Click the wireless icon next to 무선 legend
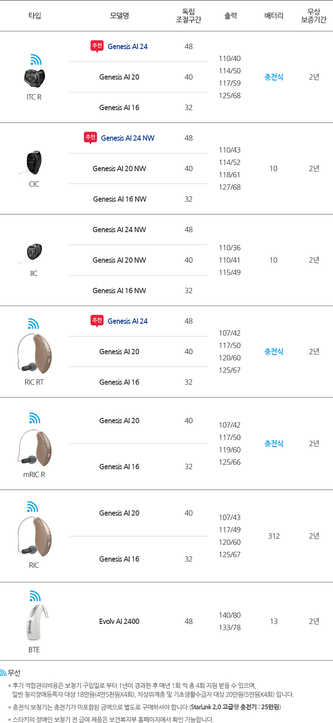The image size is (333, 723). pos(3,673)
